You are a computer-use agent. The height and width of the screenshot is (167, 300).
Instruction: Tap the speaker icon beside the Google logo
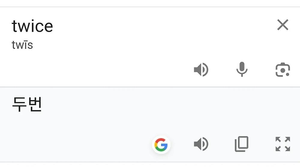coord(201,144)
